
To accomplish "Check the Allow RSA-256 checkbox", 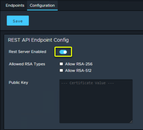I will [x=61, y=64].
